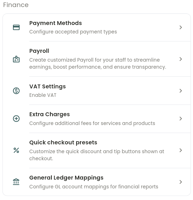Open the Payment Methods title
Image resolution: width=193 pixels, height=200 pixels.
[x=56, y=23]
